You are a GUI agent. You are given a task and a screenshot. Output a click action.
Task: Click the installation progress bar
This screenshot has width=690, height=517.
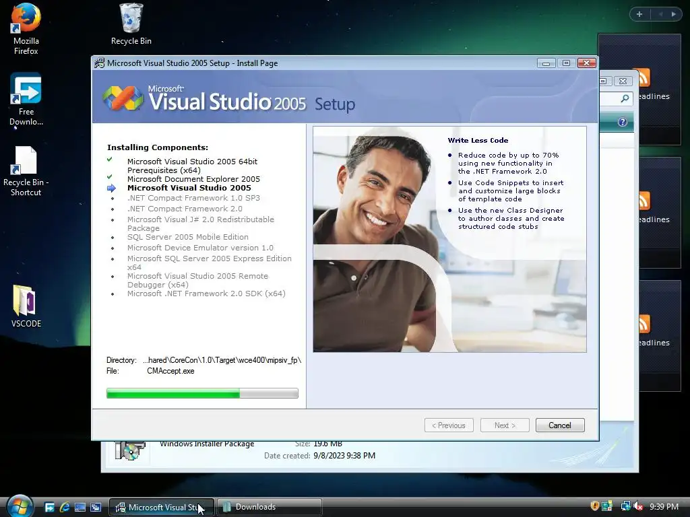[202, 393]
